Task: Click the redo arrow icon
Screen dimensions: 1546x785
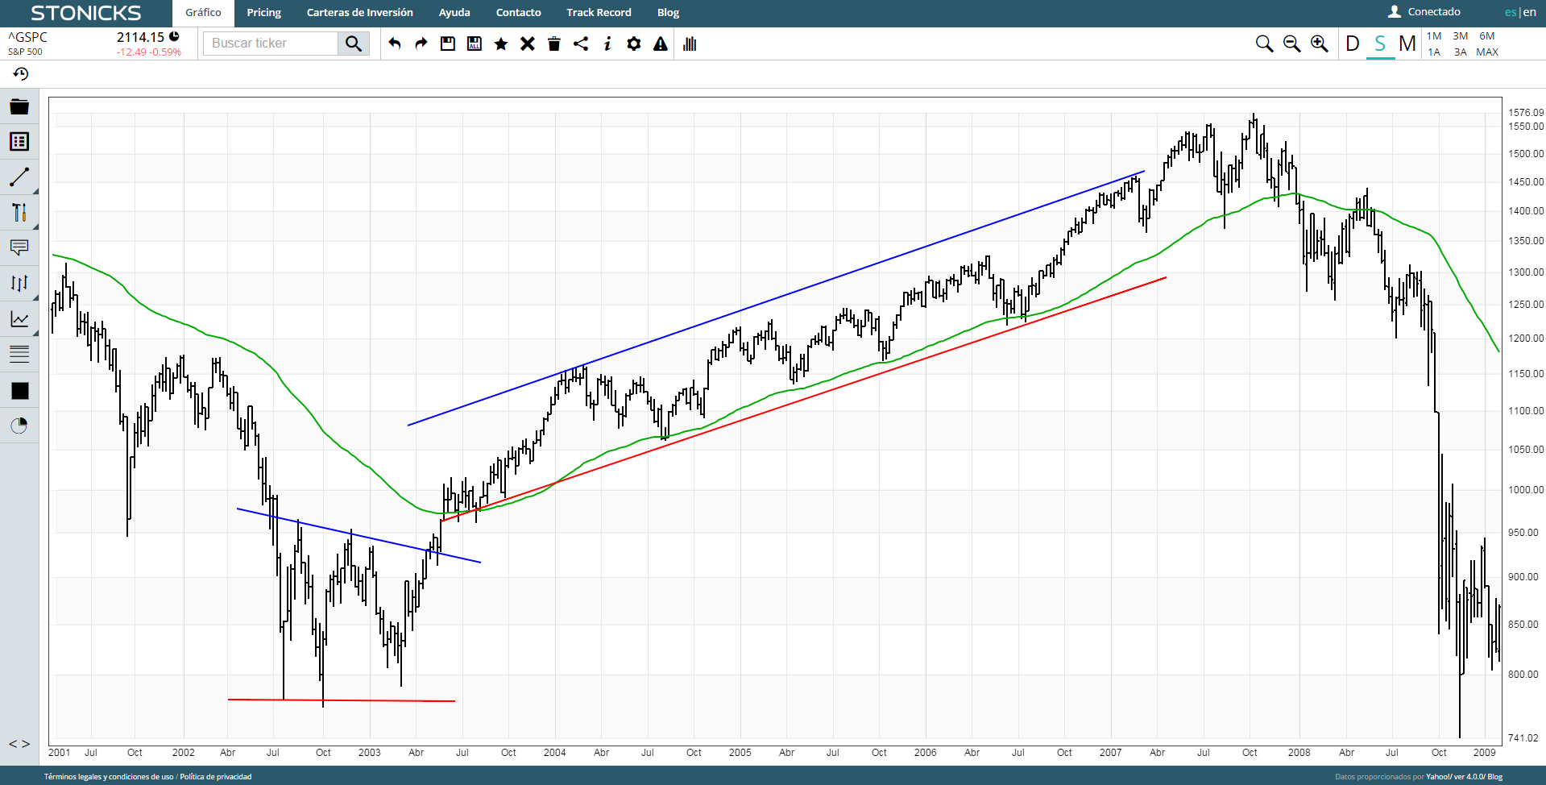Action: point(421,44)
